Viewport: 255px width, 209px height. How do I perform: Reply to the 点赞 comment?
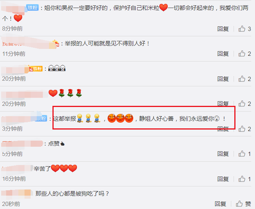coord(223,154)
